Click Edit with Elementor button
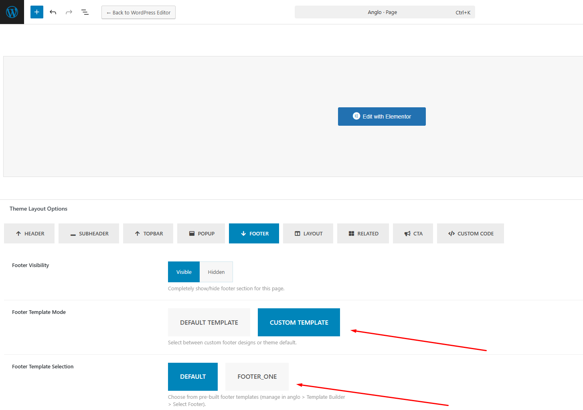The image size is (583, 410). [382, 117]
